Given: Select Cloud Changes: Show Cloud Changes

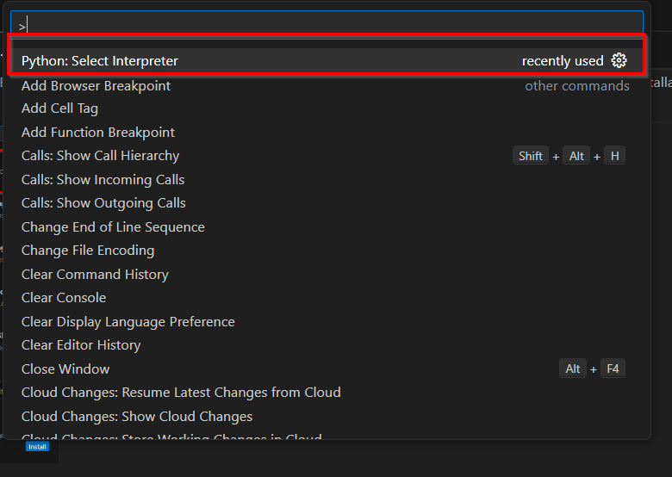Looking at the screenshot, I should click(x=327, y=416).
